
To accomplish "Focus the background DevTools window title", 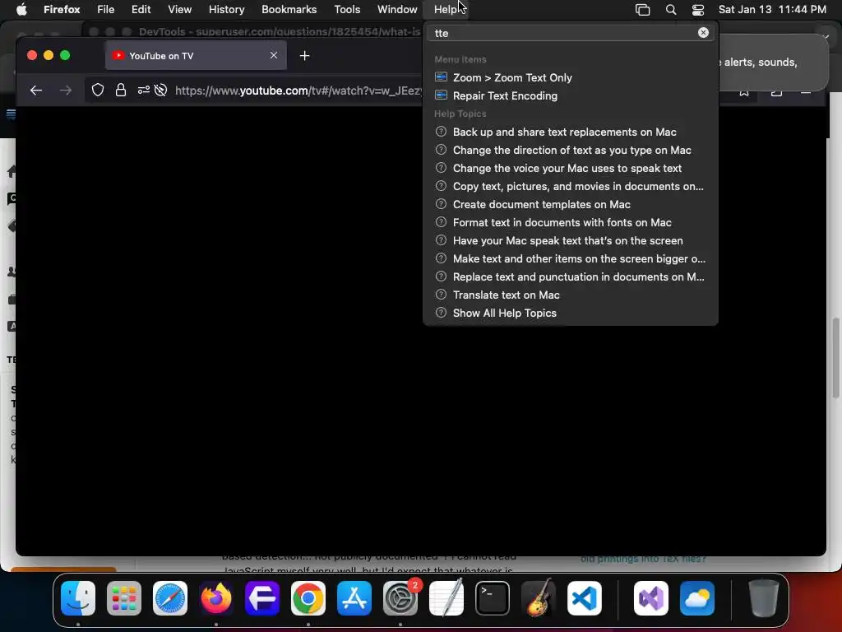I will [280, 32].
